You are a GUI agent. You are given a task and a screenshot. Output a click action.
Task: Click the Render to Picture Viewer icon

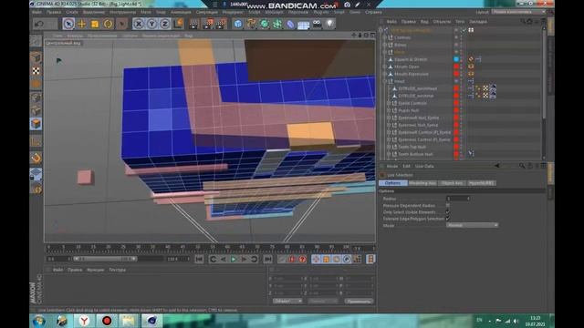(x=208, y=25)
